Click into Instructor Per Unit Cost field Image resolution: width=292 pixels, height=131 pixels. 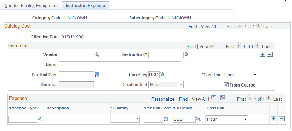76,75
